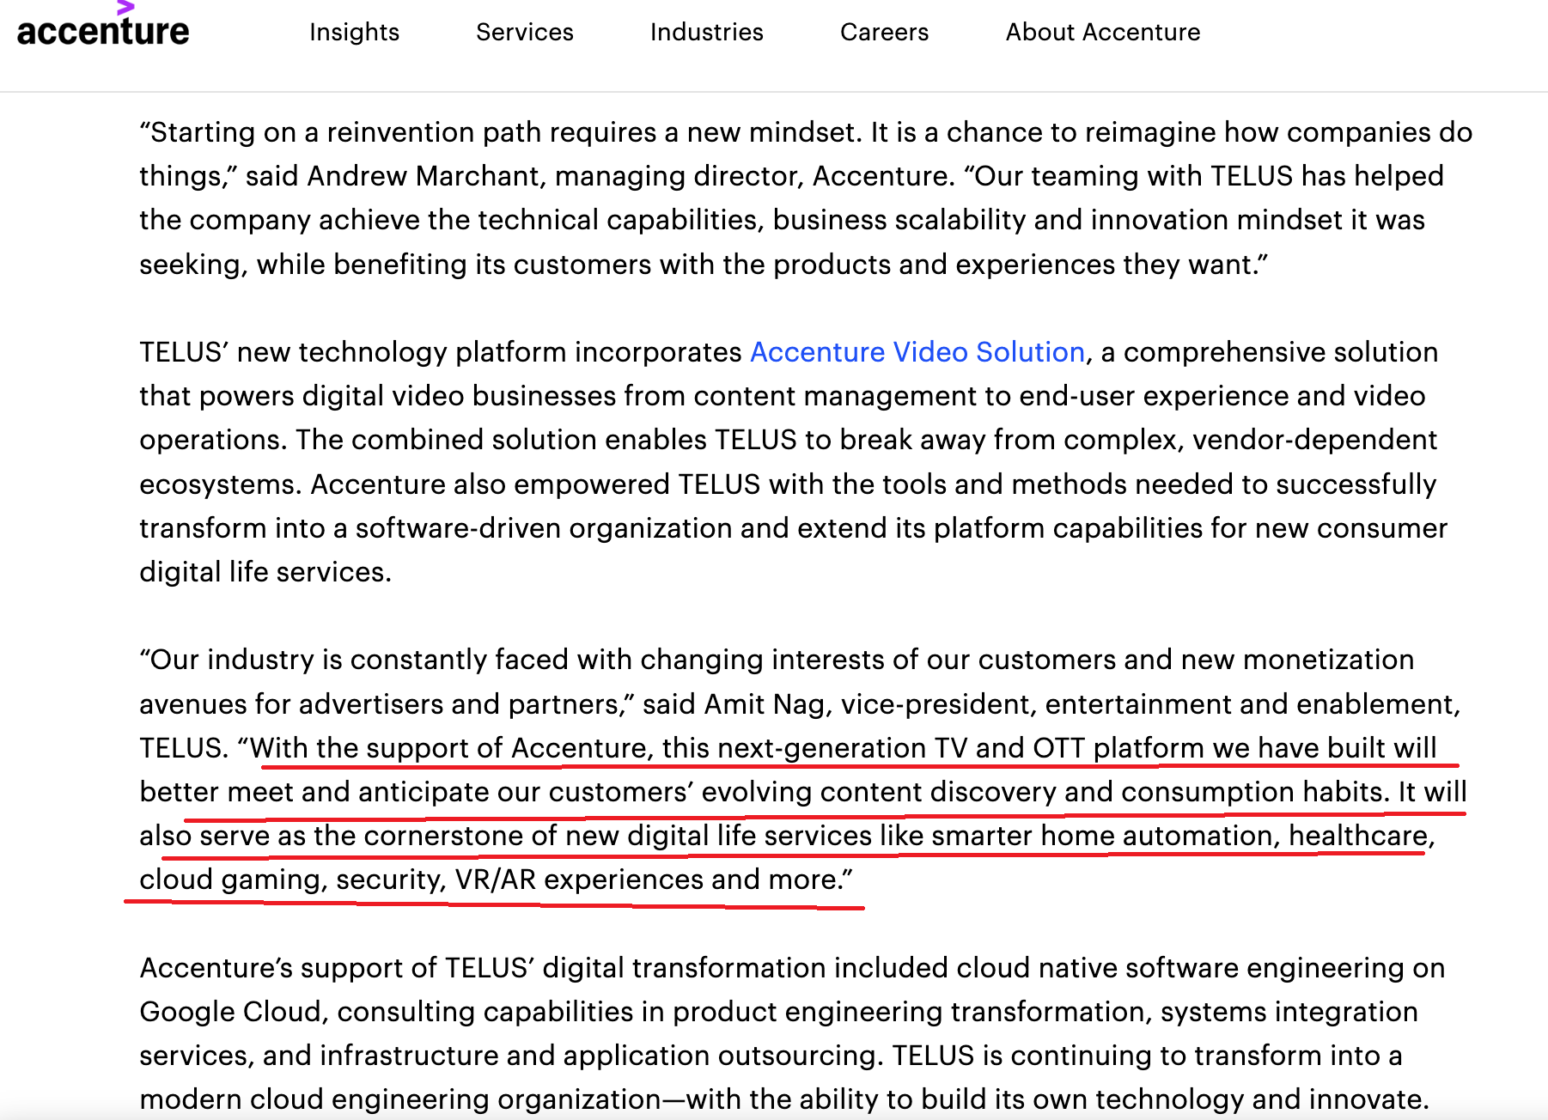Screen dimensions: 1548x1120
Task: Click the words "digital life services." ending the paragraph
Action: [x=265, y=572]
